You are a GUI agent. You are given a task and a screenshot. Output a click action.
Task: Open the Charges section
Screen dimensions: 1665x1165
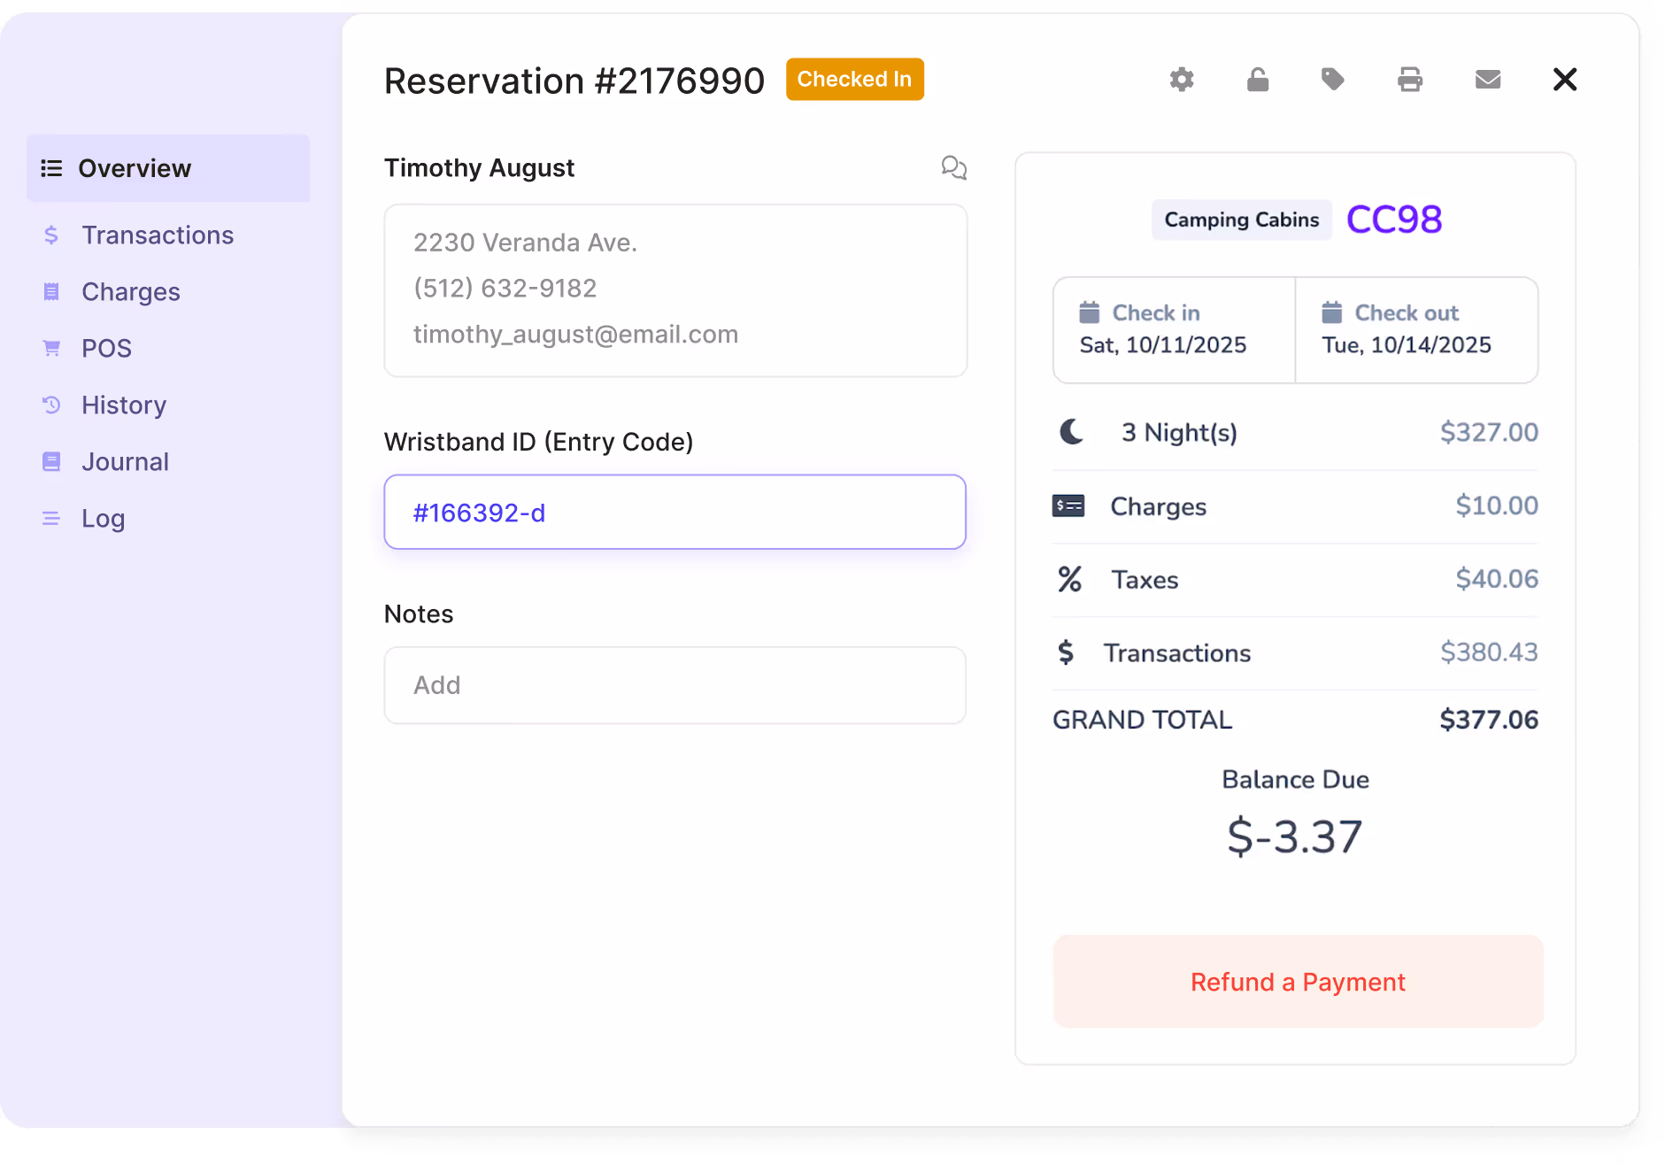[x=130, y=291]
